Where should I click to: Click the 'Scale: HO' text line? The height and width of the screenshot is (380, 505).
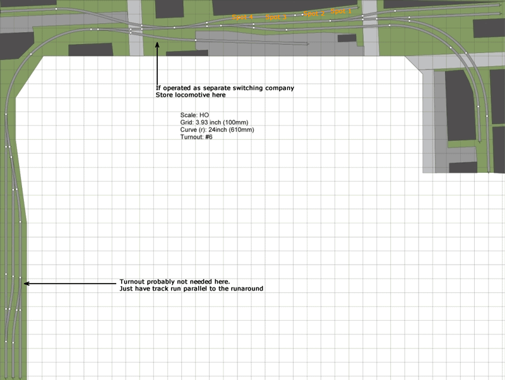click(x=190, y=115)
